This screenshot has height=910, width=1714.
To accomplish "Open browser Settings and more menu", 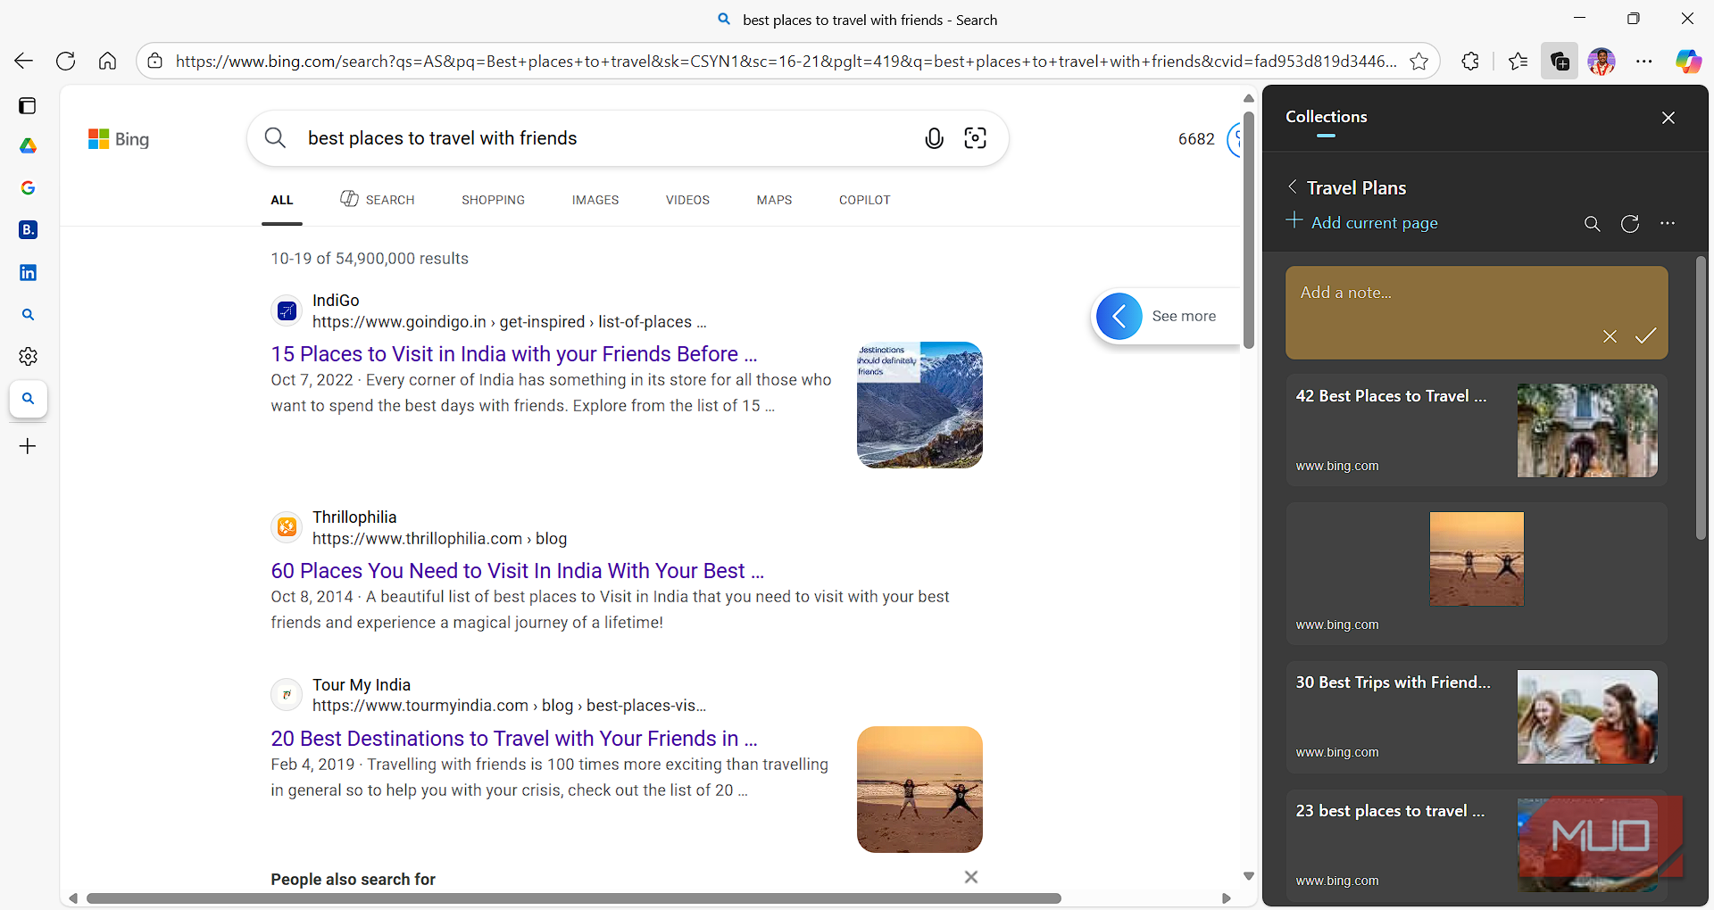I will click(1644, 61).
